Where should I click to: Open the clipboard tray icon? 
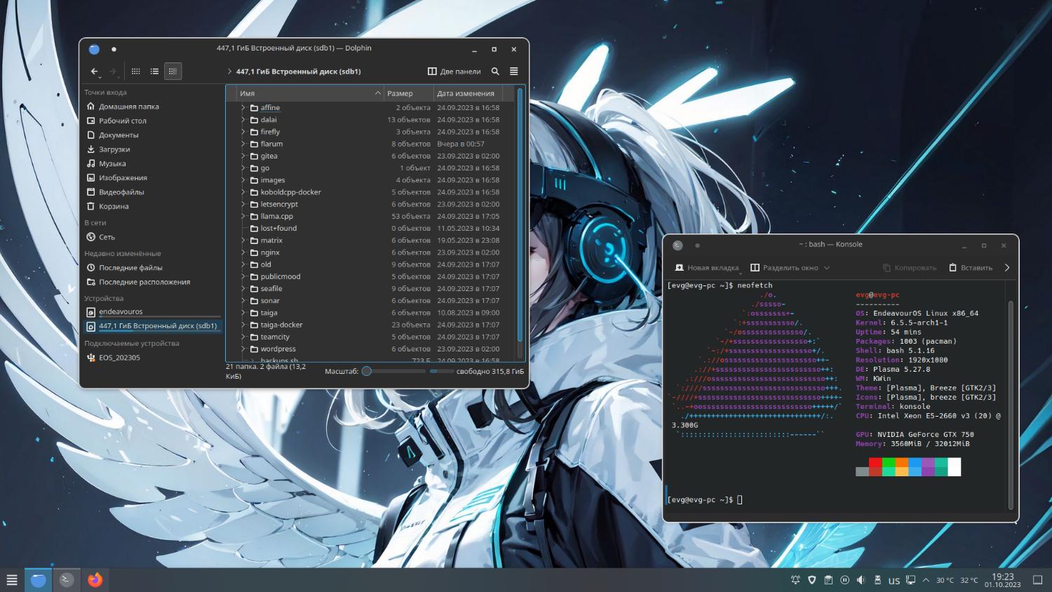tap(828, 580)
